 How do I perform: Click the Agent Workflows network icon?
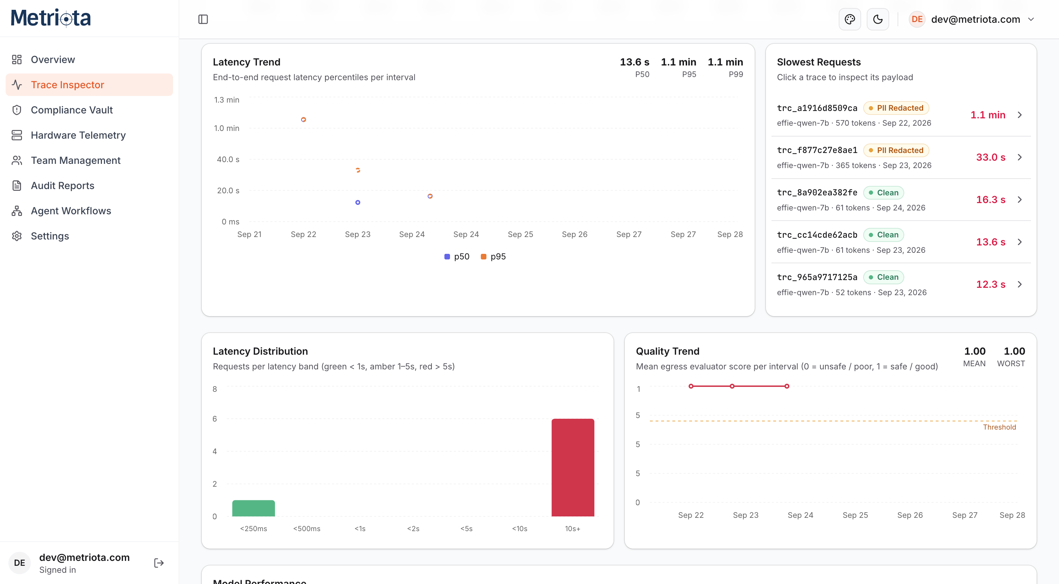(17, 211)
